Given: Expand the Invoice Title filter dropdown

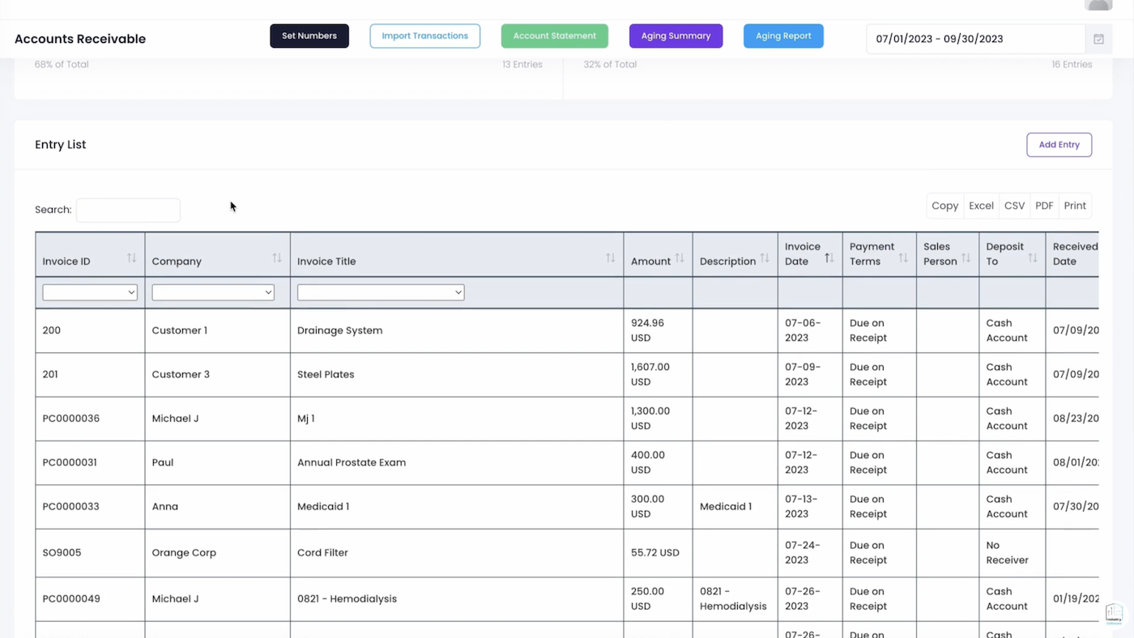Looking at the screenshot, I should (380, 292).
